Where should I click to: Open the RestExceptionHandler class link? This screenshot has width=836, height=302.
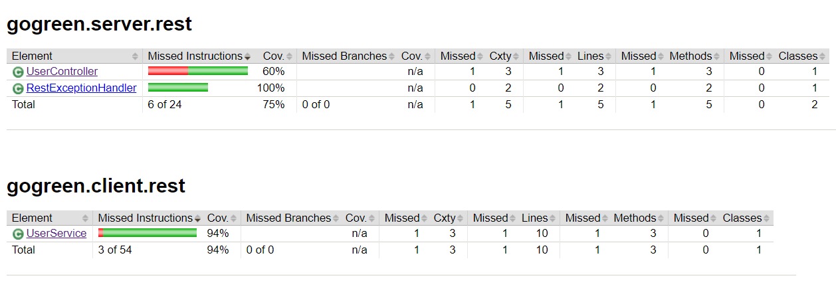(x=81, y=88)
